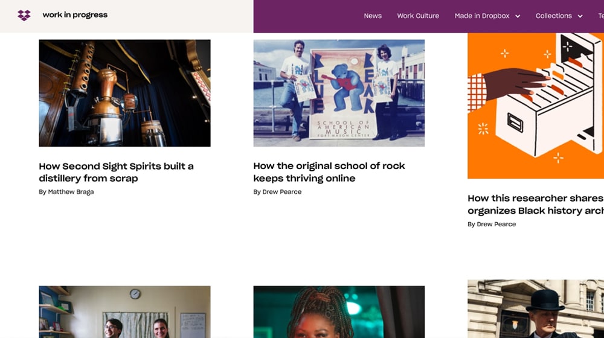Read "How Second Sight Spirits built a distillery" article

pos(116,172)
